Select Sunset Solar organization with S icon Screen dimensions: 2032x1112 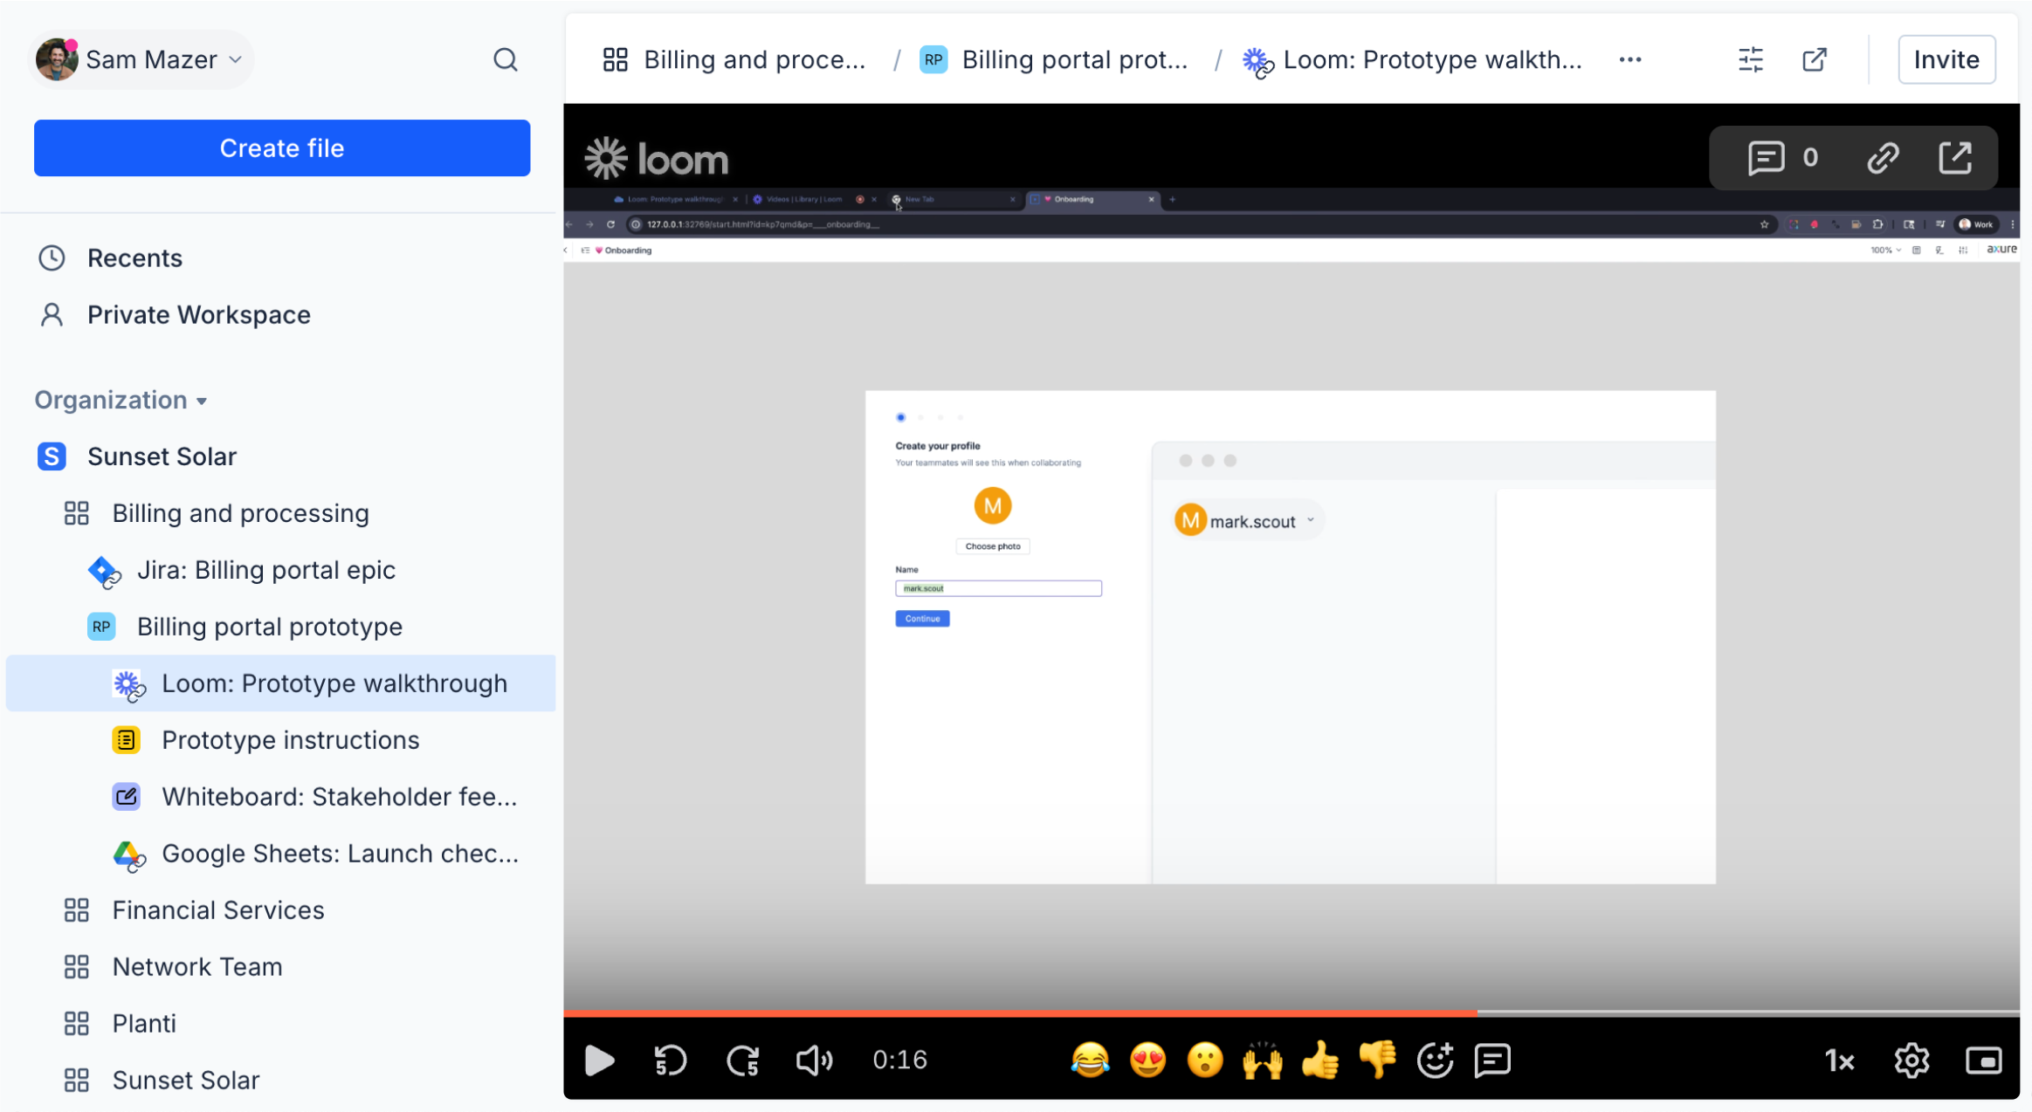137,456
